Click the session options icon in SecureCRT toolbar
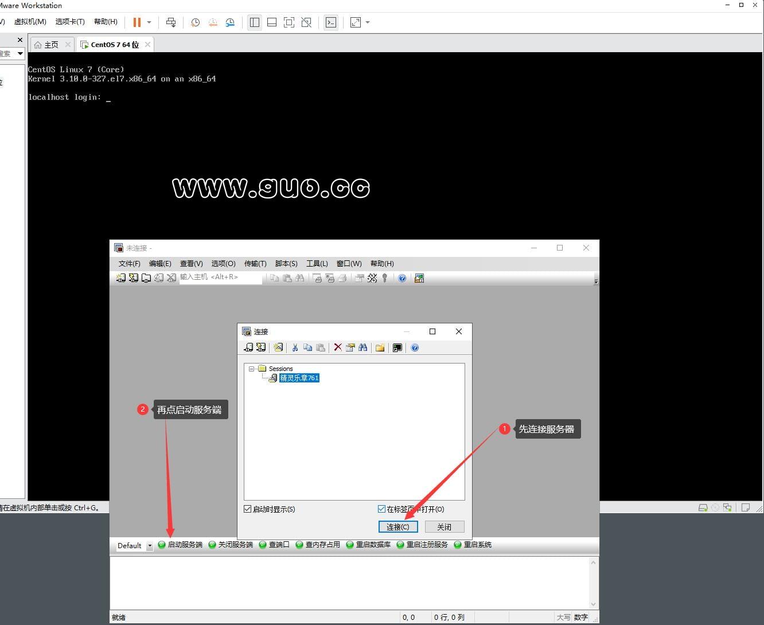 tap(359, 278)
